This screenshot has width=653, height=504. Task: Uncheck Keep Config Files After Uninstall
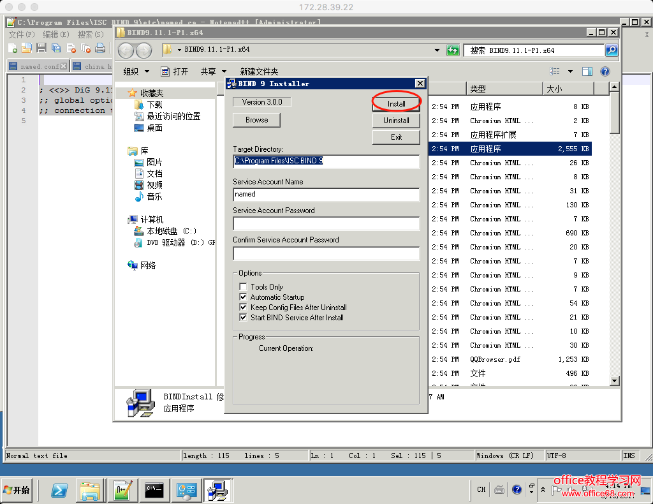click(x=243, y=308)
